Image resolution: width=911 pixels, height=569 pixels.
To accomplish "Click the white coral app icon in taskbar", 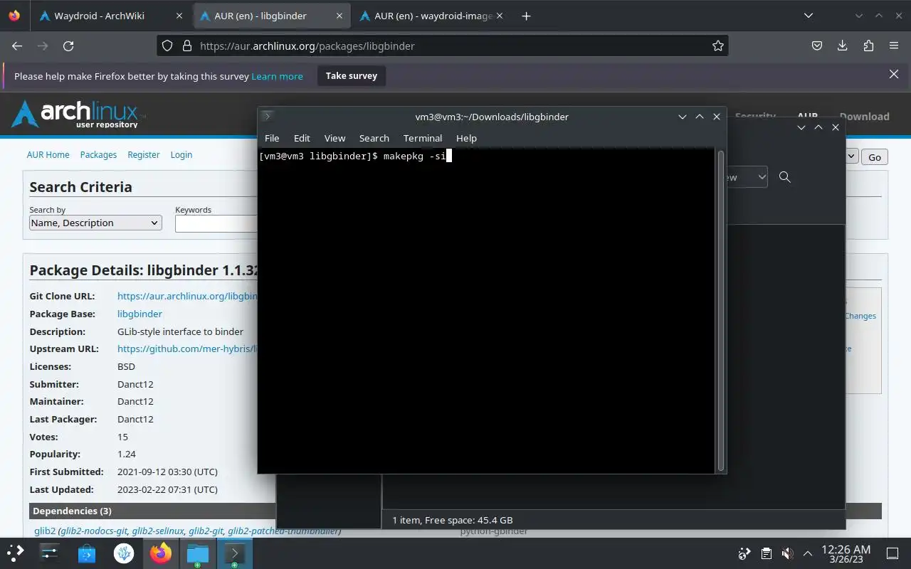I will point(124,553).
